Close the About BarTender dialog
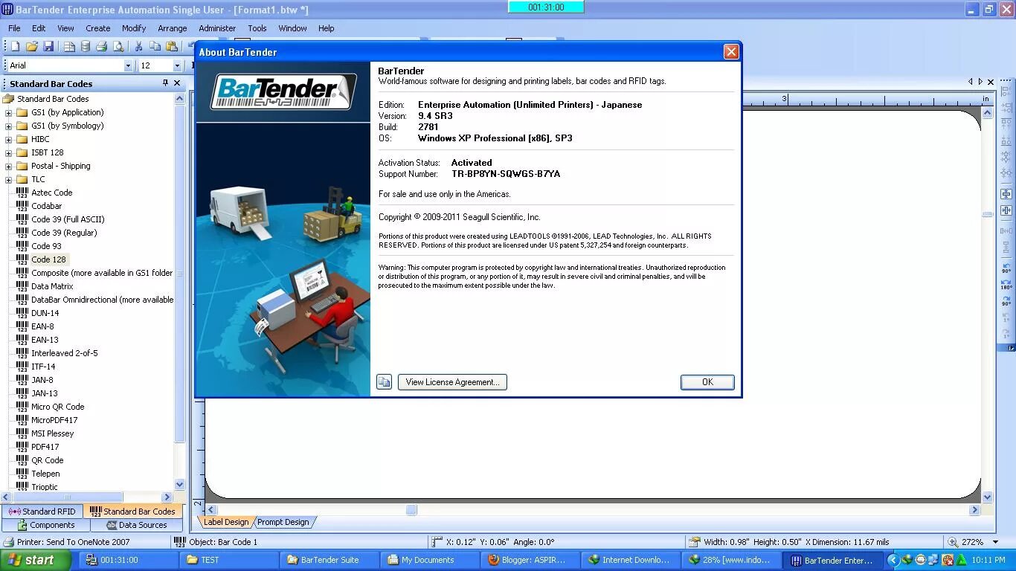1016x571 pixels. [x=731, y=51]
